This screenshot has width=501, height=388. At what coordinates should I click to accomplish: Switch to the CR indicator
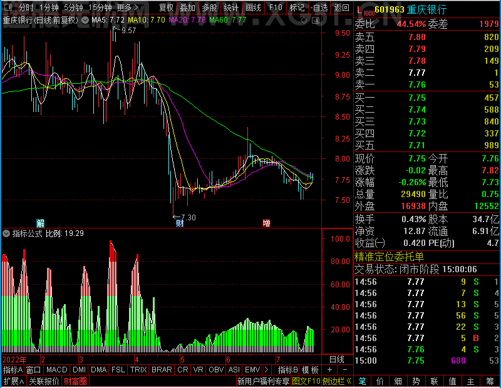(x=183, y=370)
